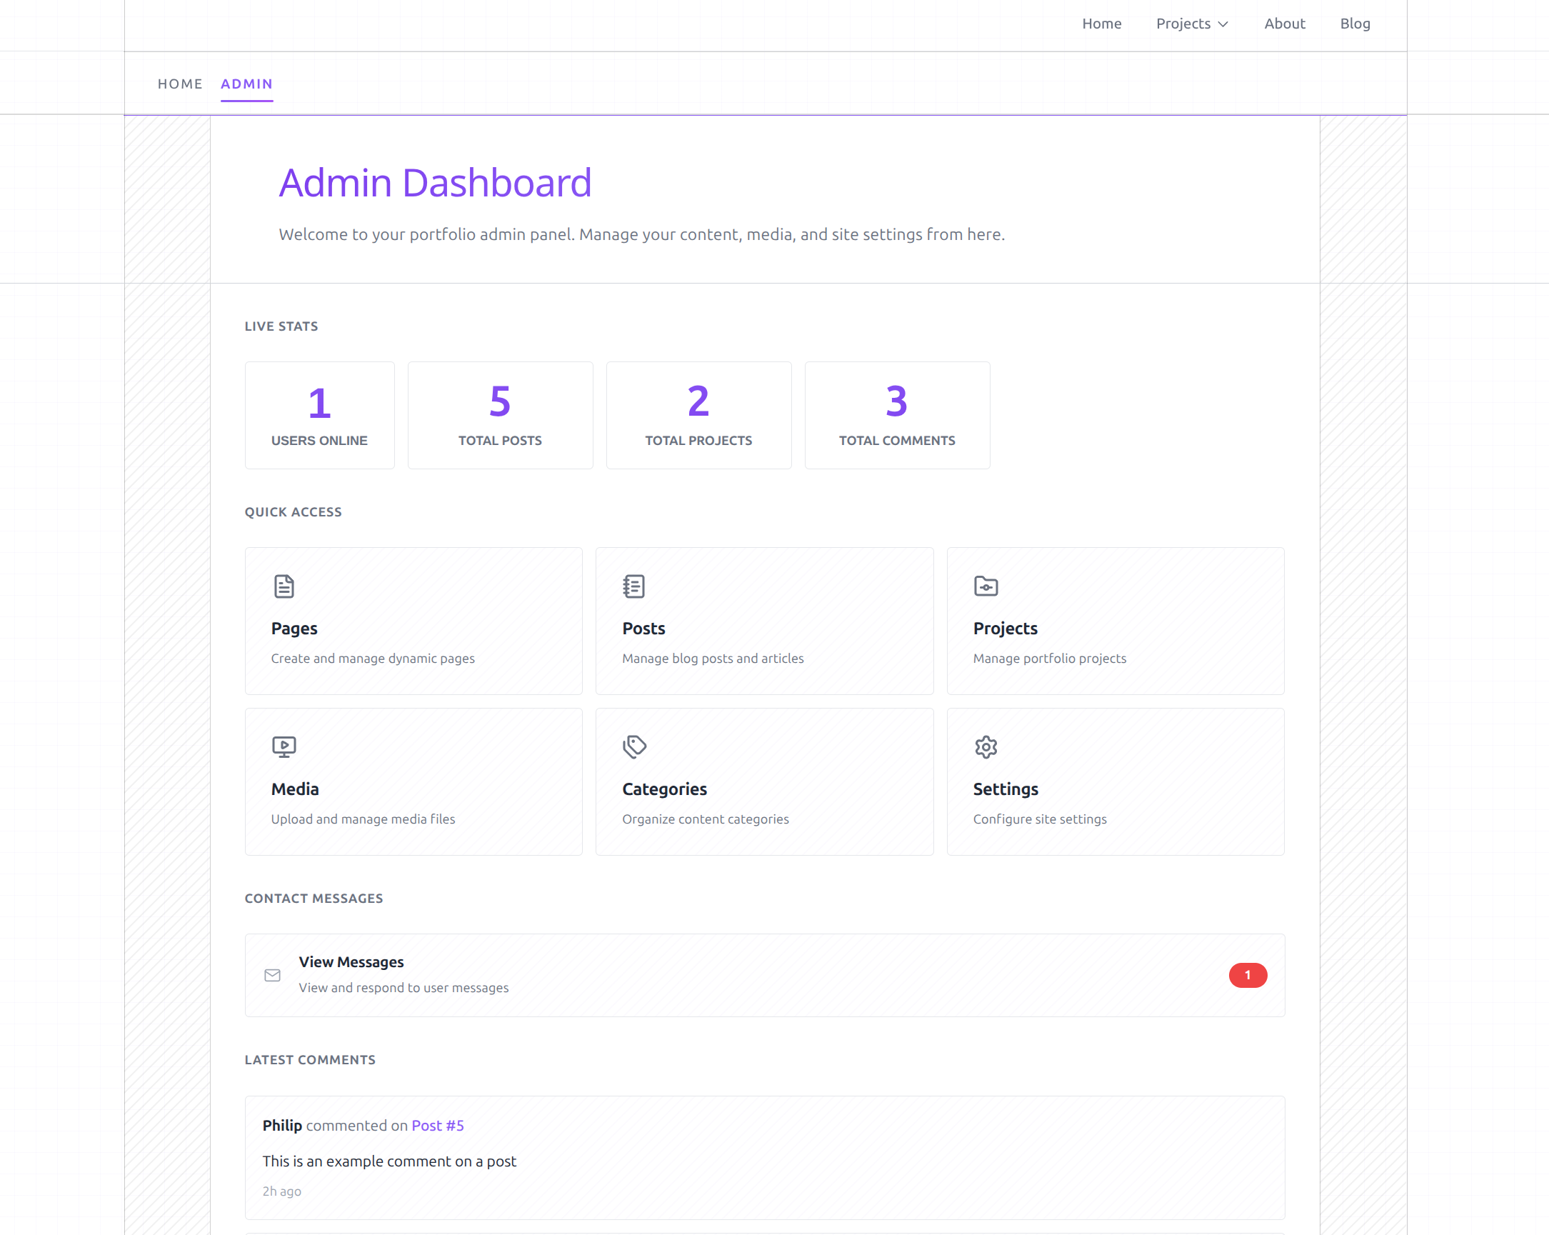1549x1235 pixels.
Task: Select the Posts notebook icon
Action: [x=633, y=586]
